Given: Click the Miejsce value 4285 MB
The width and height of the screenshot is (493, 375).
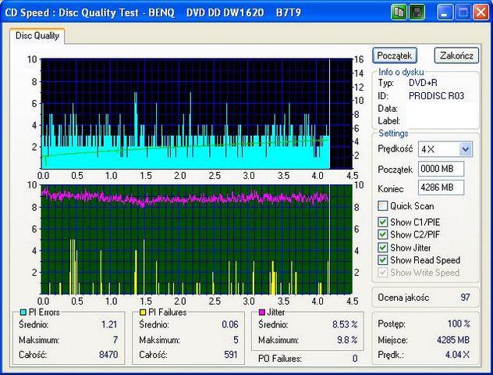Looking at the screenshot, I should pos(453,340).
